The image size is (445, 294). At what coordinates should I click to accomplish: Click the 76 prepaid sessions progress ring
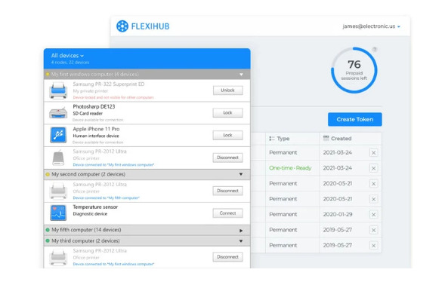point(354,70)
